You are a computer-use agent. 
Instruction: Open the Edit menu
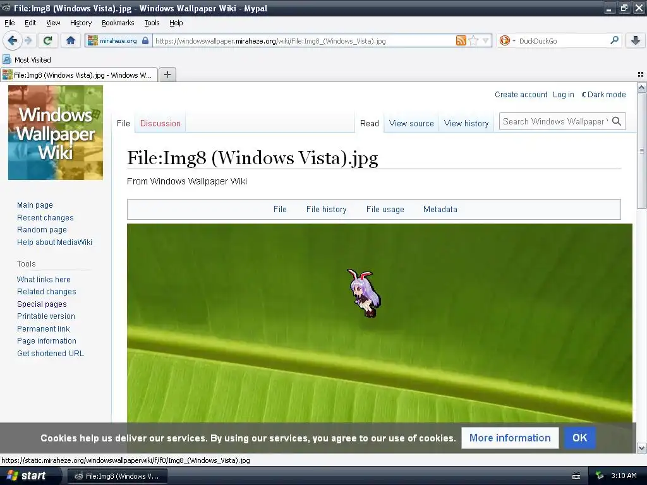tap(30, 23)
